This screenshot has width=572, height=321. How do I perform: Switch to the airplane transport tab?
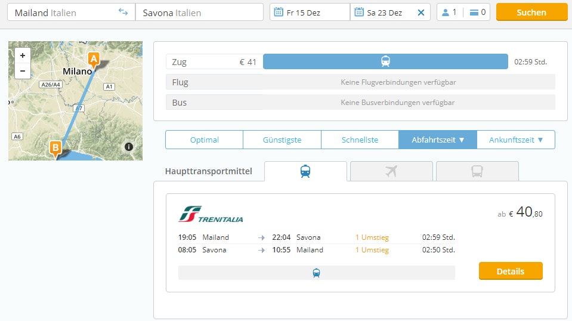pyautogui.click(x=391, y=171)
